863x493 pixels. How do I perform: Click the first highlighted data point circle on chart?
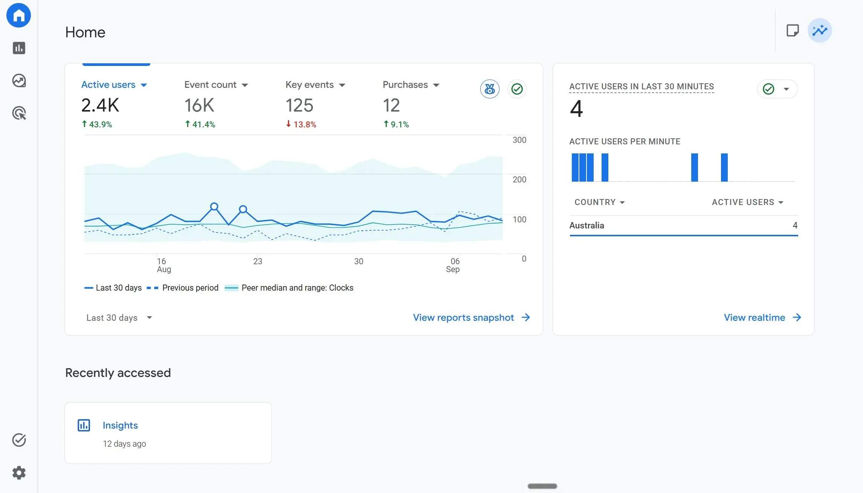tap(214, 207)
